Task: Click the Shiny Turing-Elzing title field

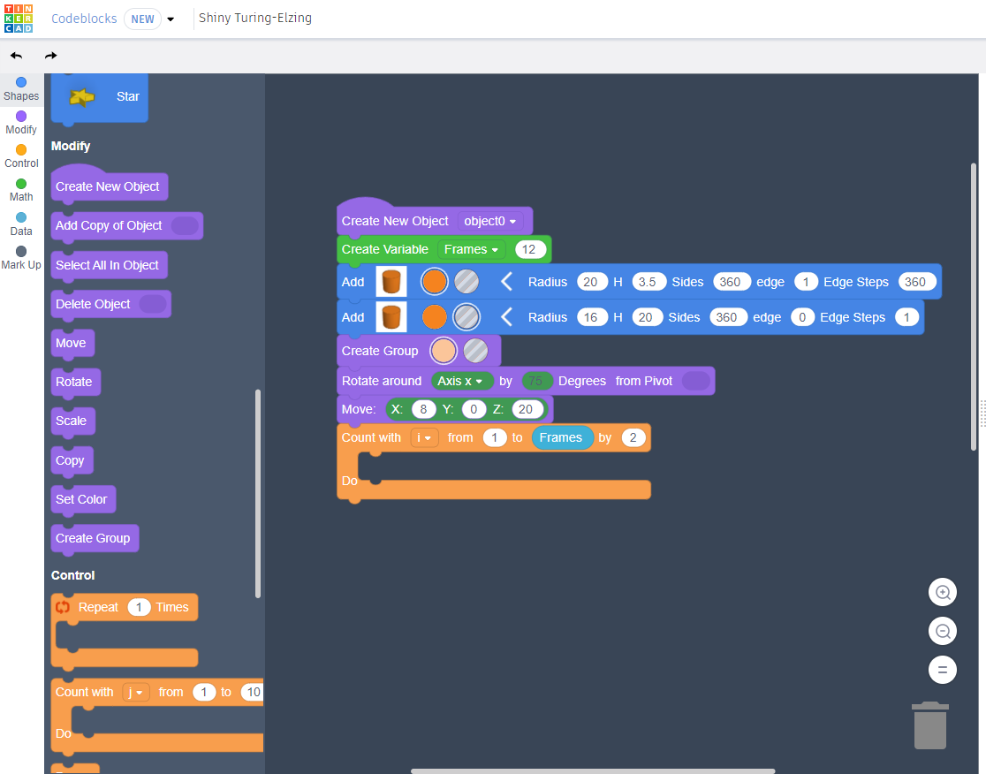Action: pos(255,18)
